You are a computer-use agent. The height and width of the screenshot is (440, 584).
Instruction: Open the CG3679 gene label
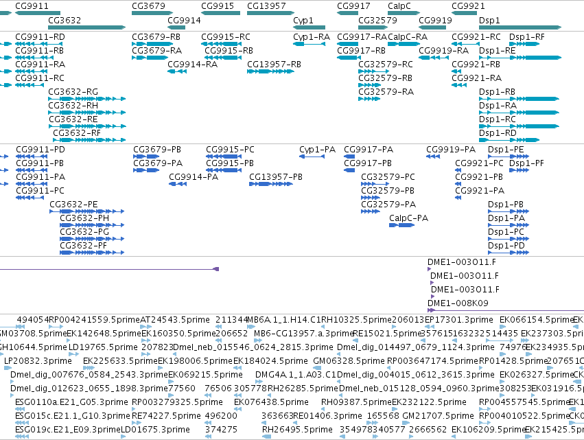pos(148,6)
